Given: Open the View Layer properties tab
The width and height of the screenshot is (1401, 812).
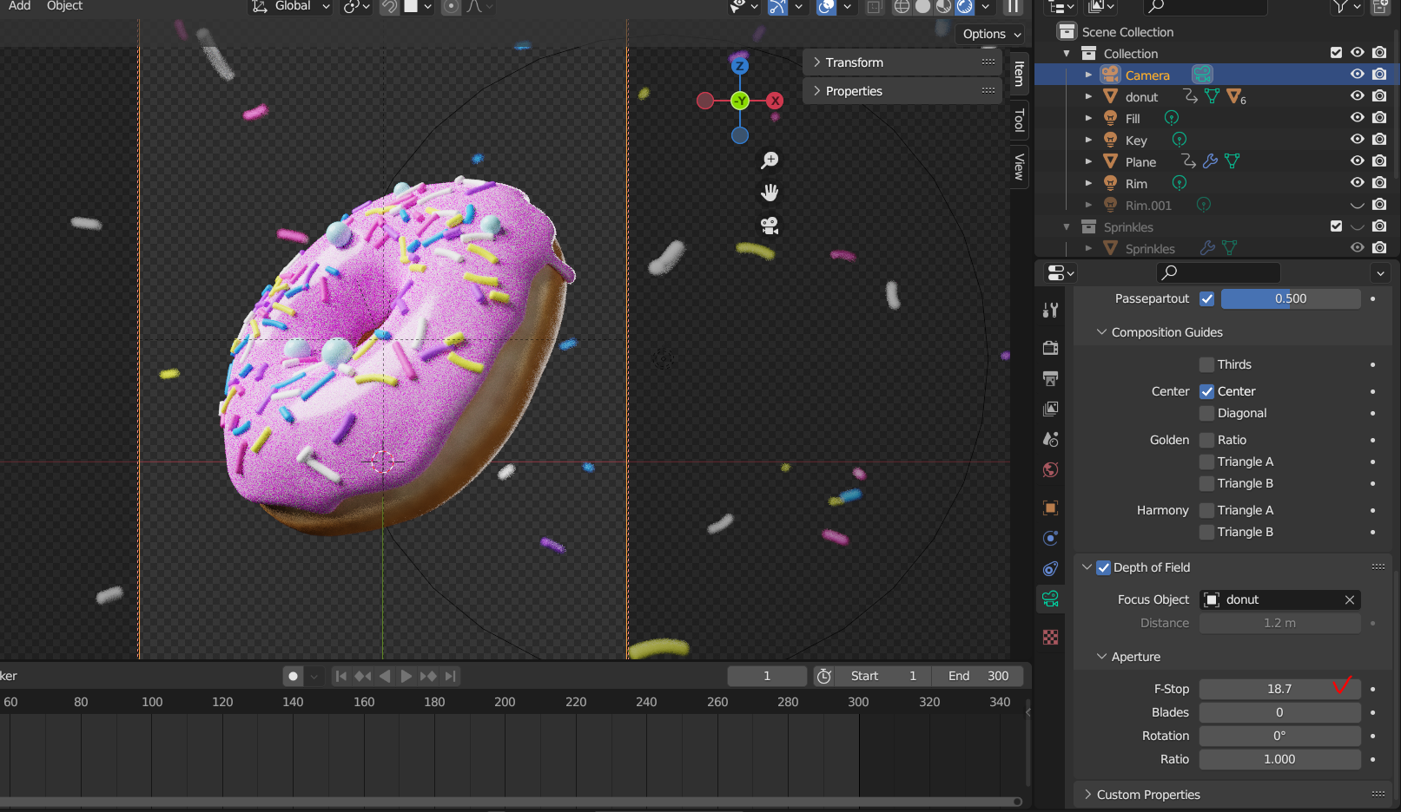Looking at the screenshot, I should click(1051, 409).
